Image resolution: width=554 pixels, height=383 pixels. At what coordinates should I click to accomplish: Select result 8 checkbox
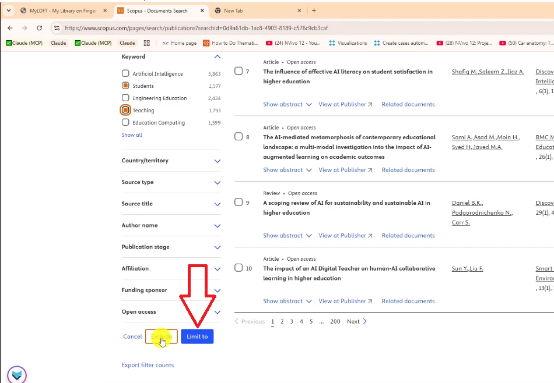[239, 136]
